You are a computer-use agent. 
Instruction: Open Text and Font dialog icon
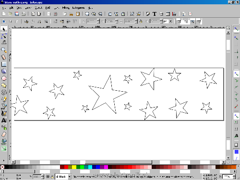pyautogui.click(x=155, y=14)
